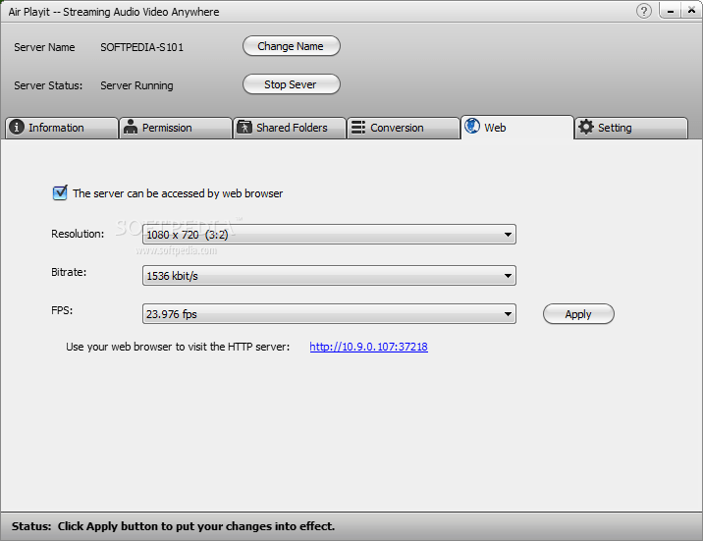This screenshot has width=703, height=541.
Task: Click the Setting tab gear icon
Action: 586,127
